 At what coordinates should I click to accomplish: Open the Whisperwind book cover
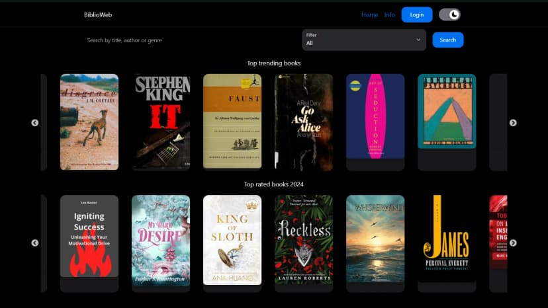(x=375, y=239)
